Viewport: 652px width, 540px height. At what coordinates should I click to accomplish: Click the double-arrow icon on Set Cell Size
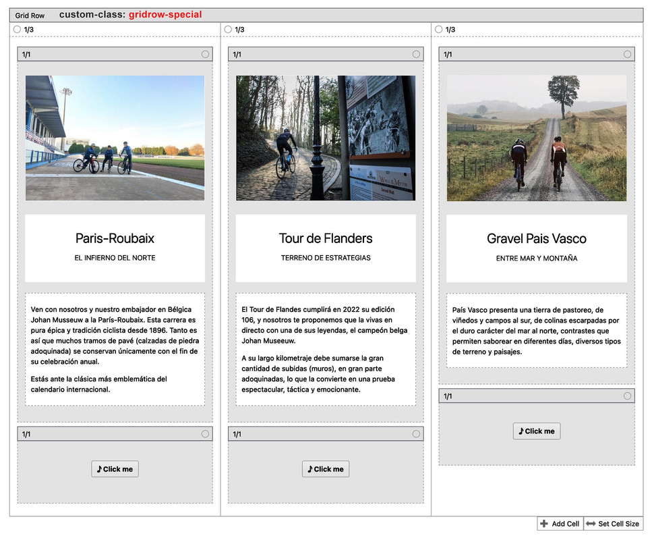click(x=591, y=524)
